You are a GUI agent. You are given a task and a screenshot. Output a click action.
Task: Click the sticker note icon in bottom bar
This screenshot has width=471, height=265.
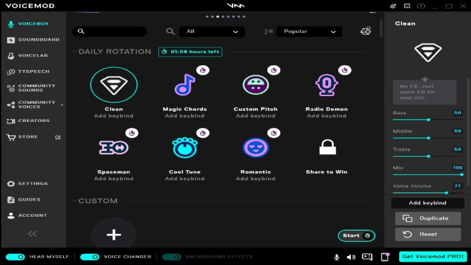pyautogui.click(x=386, y=257)
